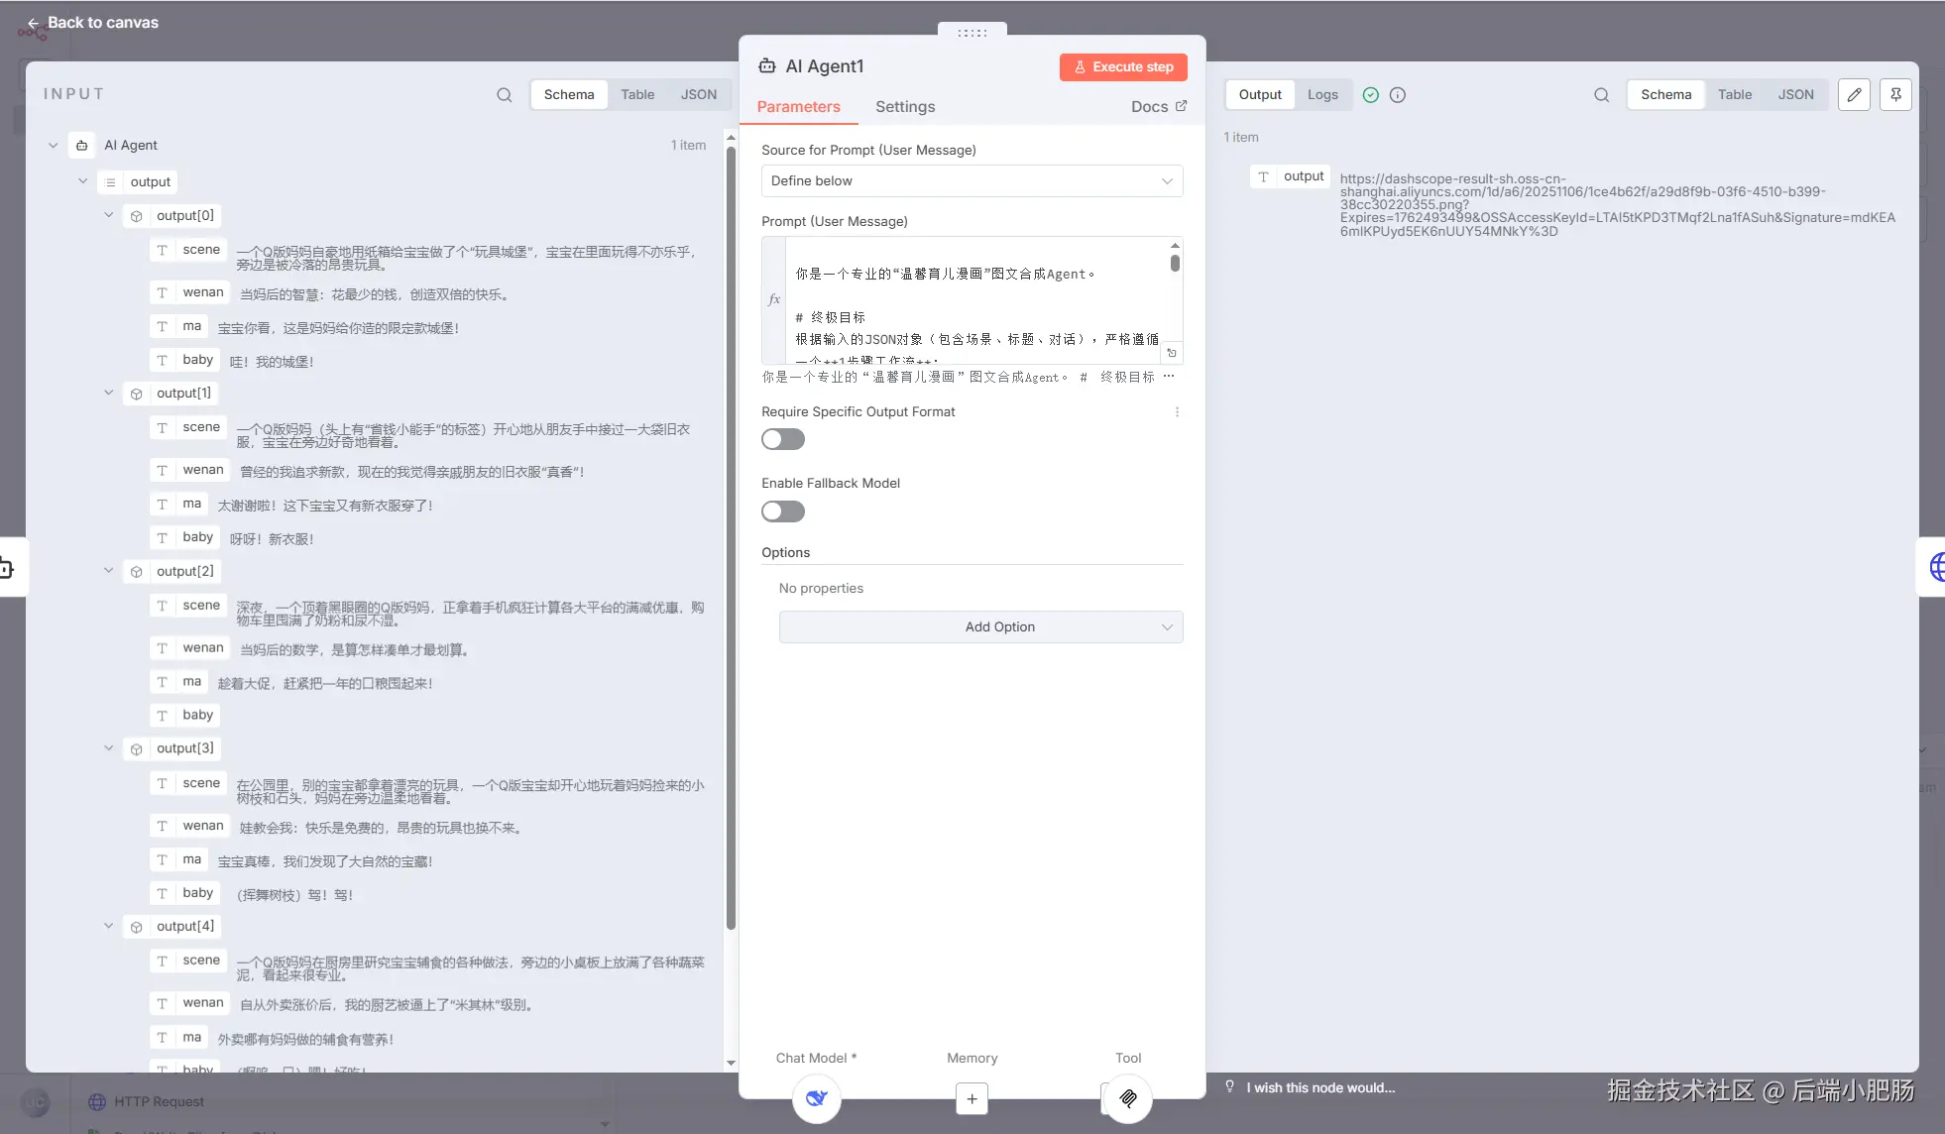Click the pencil edit output icon
This screenshot has height=1134, width=1945.
1854,94
